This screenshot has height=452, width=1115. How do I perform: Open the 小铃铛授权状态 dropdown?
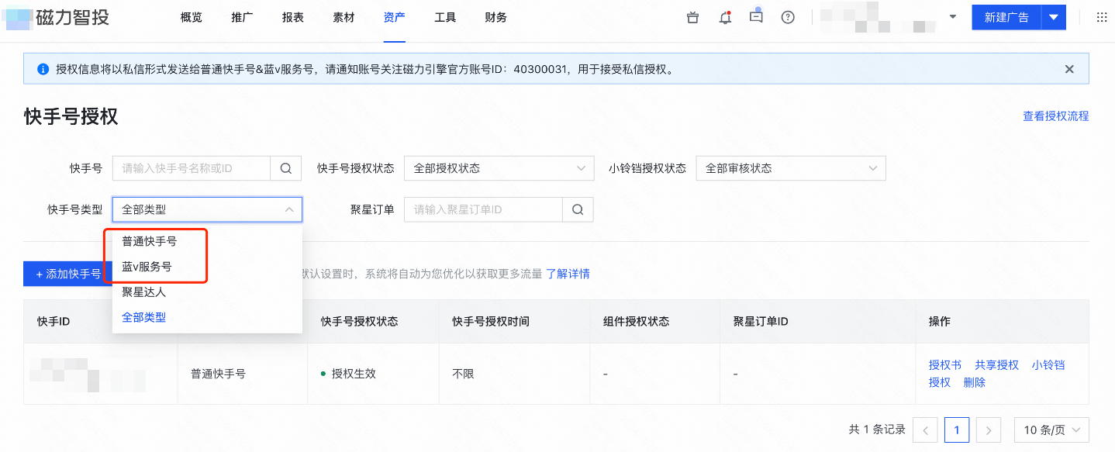(x=791, y=168)
